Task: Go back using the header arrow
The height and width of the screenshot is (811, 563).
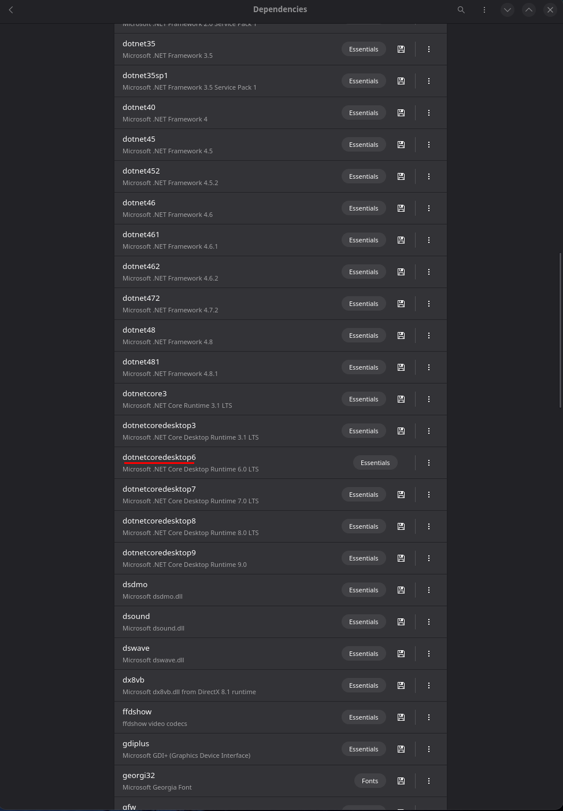Action: 11,10
